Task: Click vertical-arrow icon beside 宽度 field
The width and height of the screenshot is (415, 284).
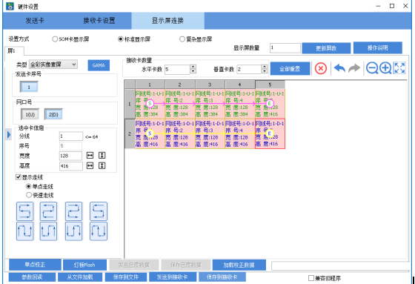Action: (x=102, y=156)
